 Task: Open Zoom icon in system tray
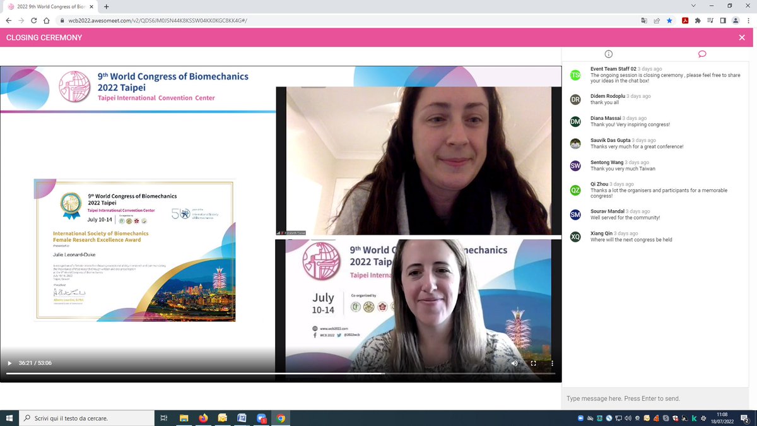580,418
